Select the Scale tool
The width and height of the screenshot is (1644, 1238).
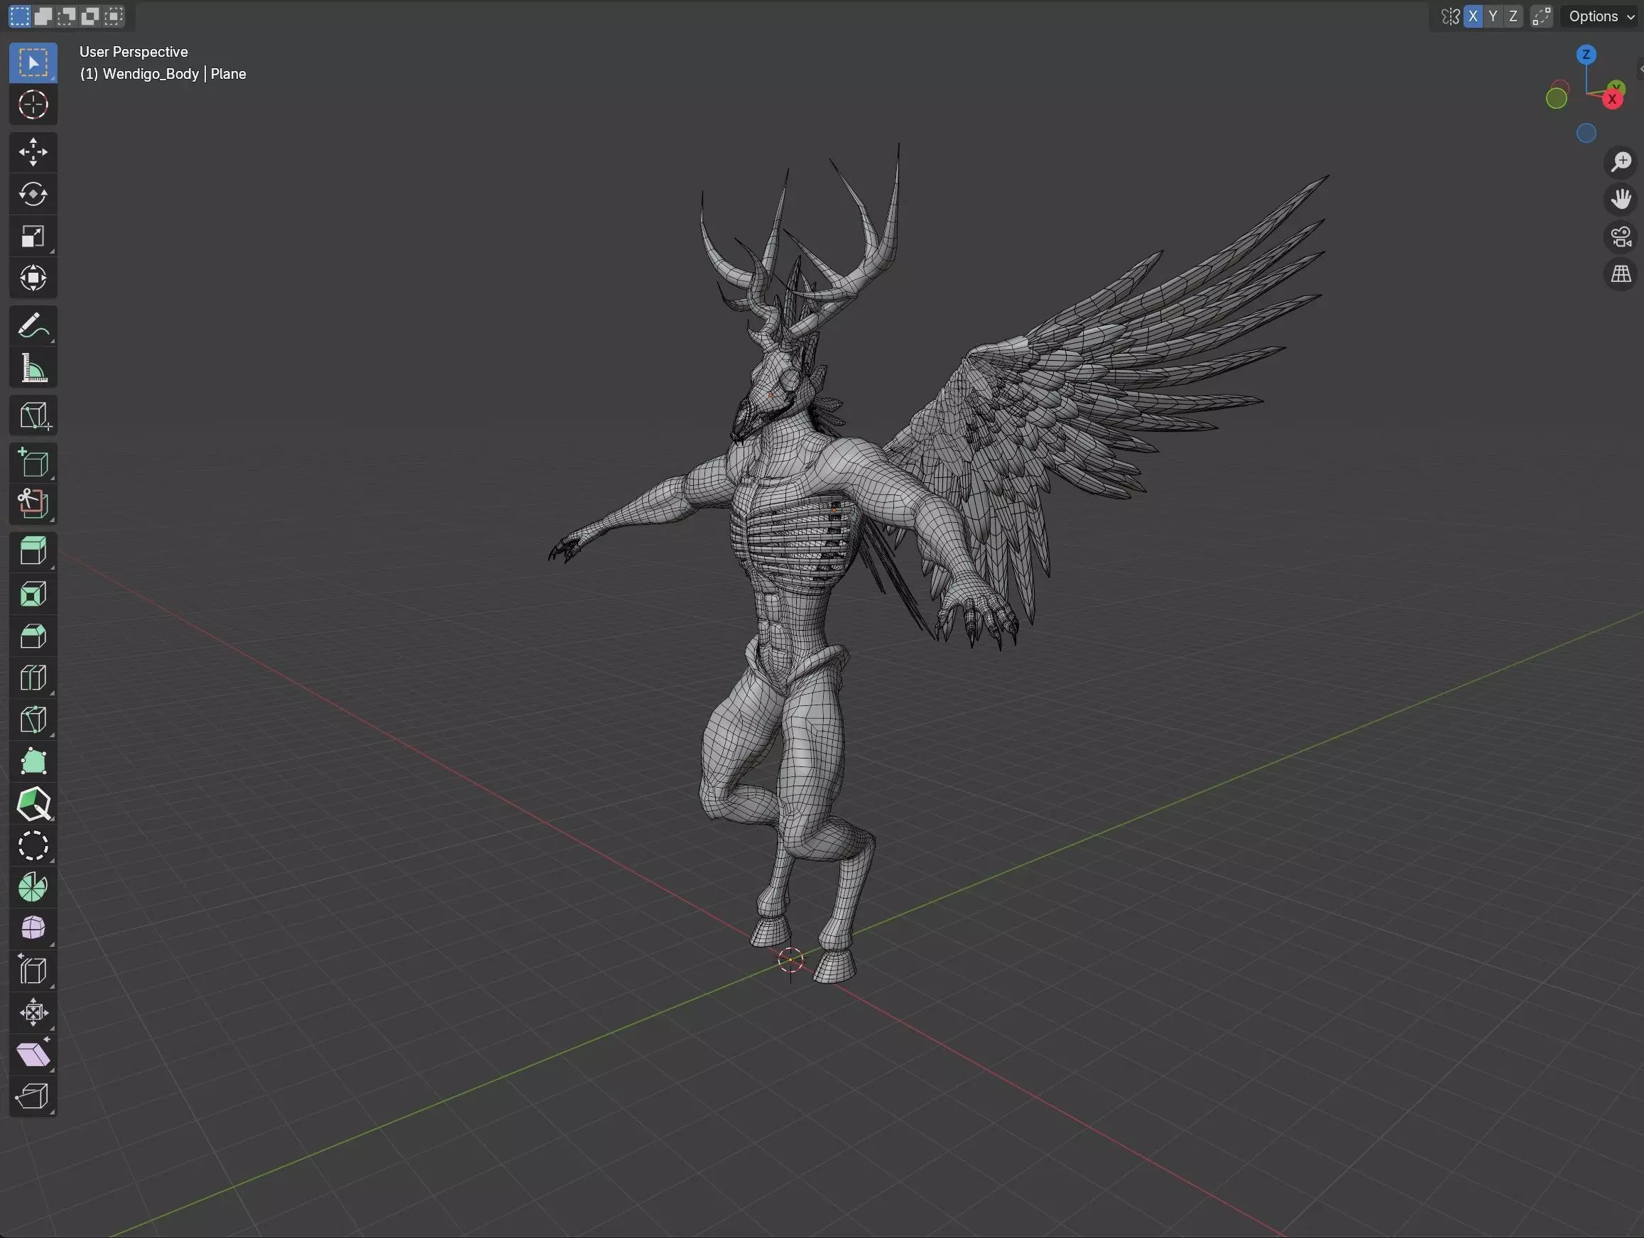(33, 237)
